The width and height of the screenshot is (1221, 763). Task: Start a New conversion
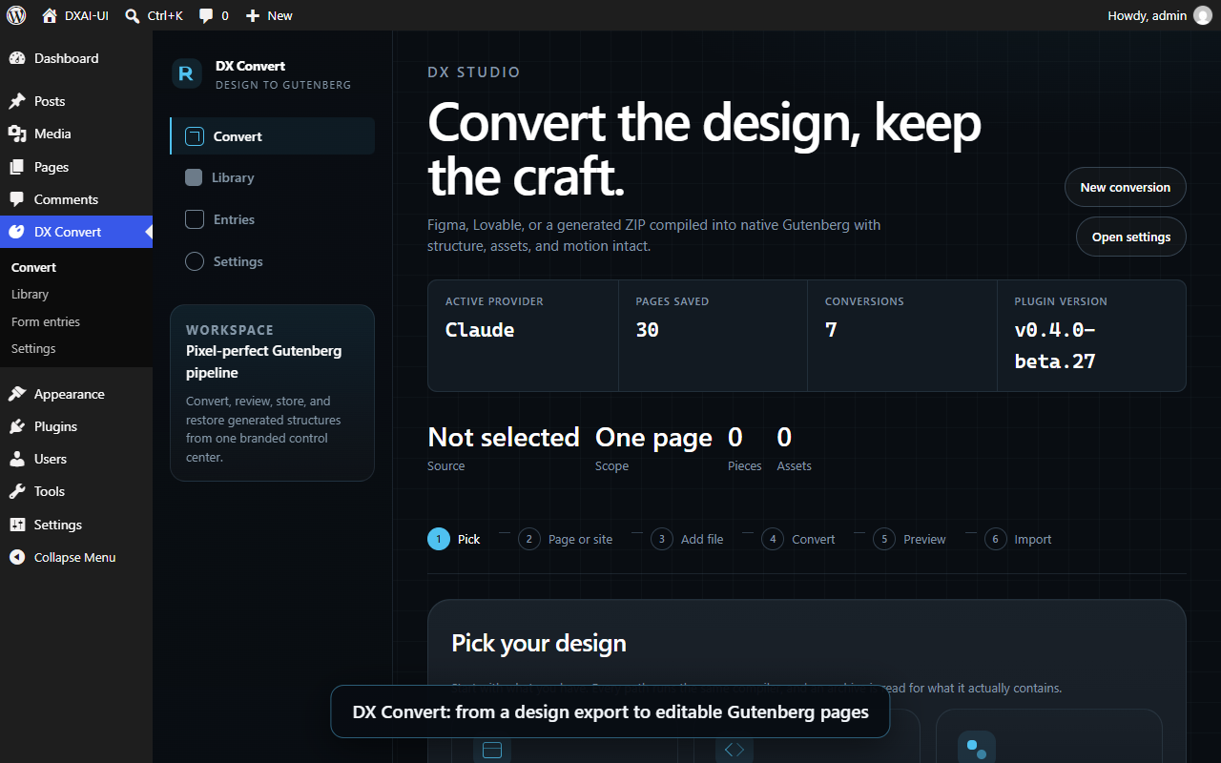point(1126,187)
